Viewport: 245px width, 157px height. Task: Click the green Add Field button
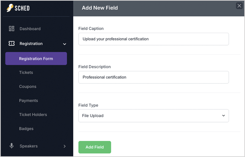(x=95, y=147)
